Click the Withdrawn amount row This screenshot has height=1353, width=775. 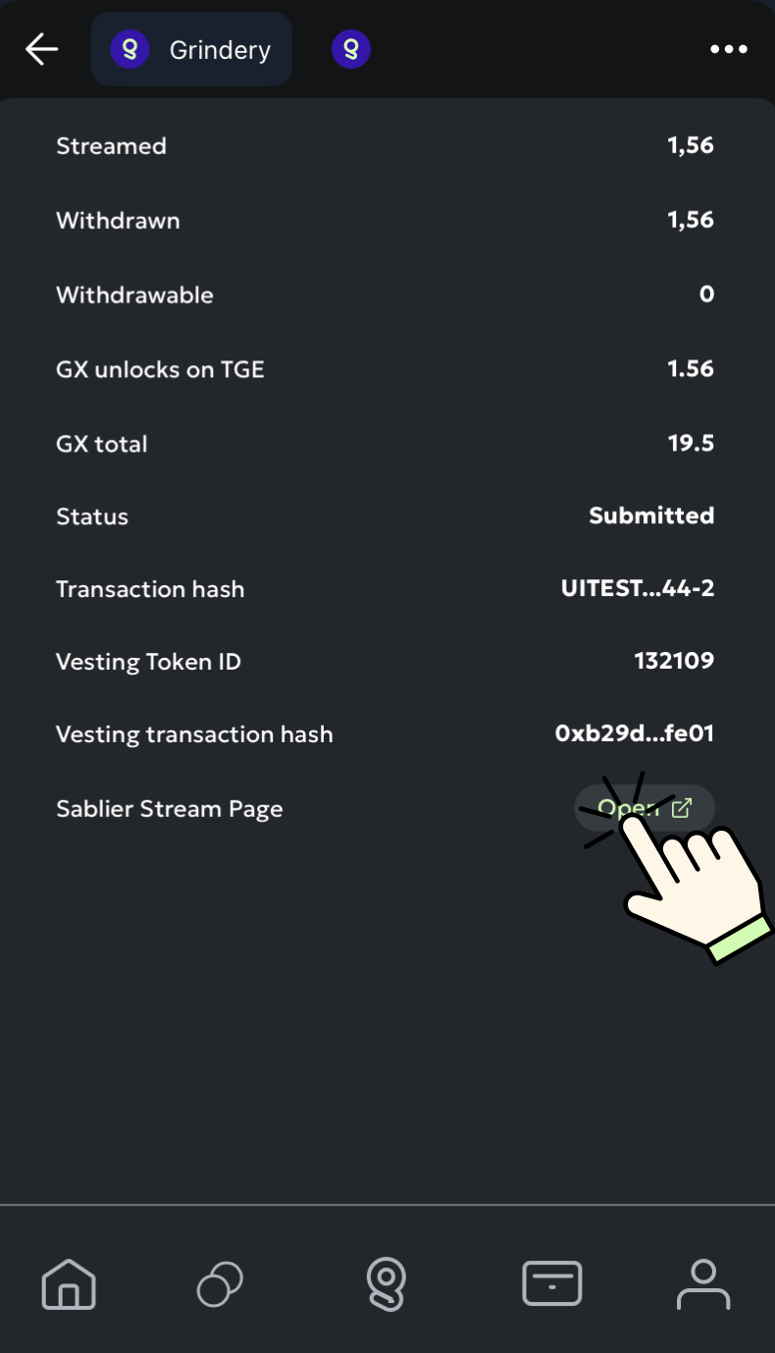pyautogui.click(x=386, y=220)
